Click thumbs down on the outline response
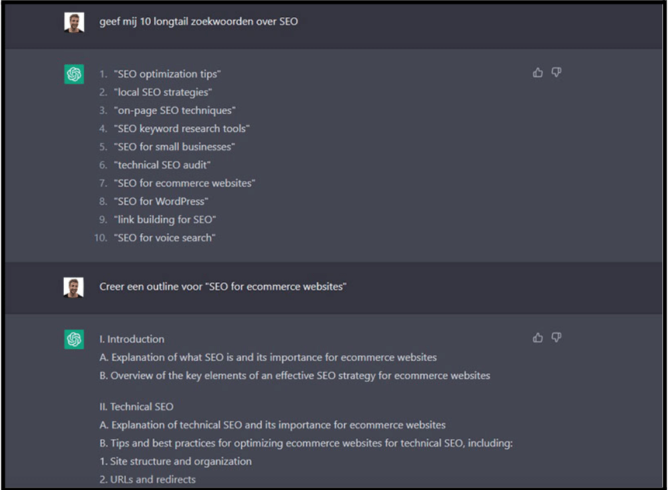 (556, 338)
